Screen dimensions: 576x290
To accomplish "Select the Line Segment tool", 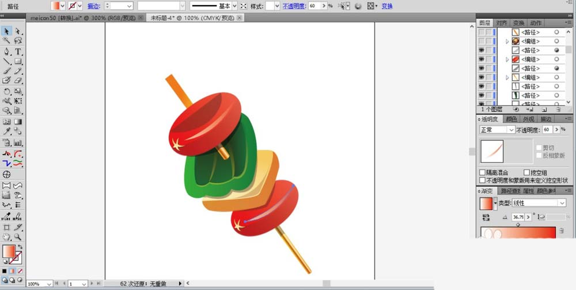I will tap(6, 61).
